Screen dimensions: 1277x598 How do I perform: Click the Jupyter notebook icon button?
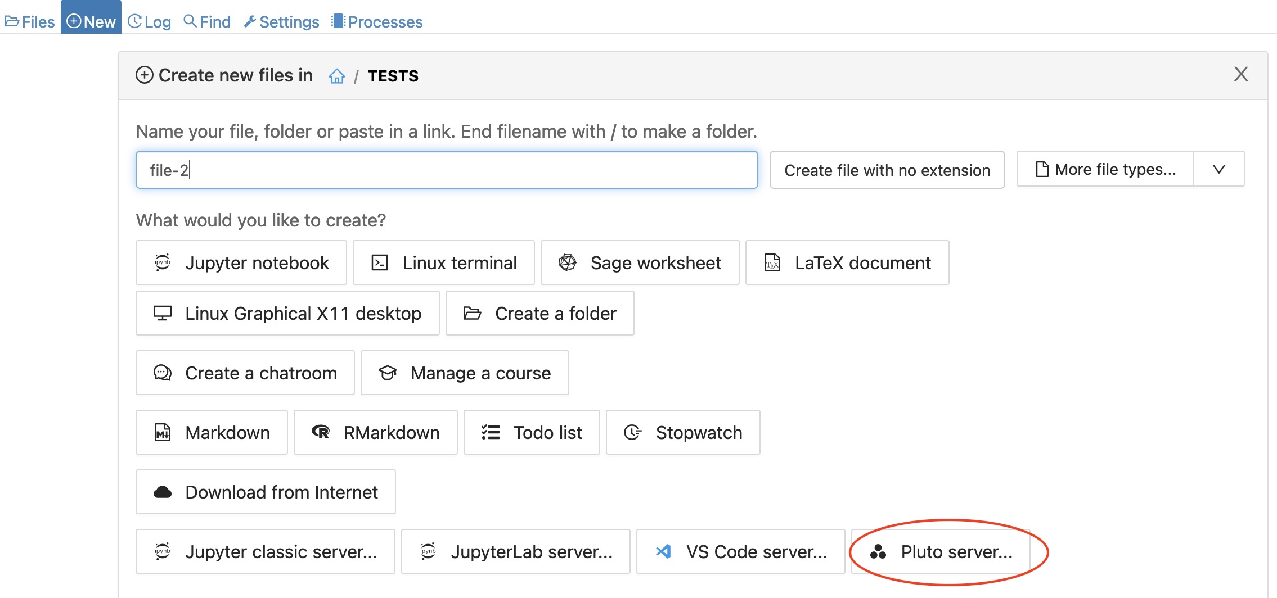coord(241,262)
